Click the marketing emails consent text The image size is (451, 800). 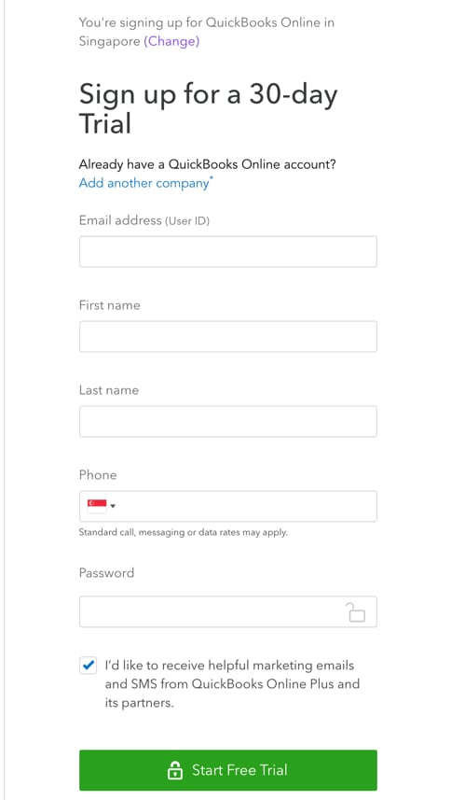(x=232, y=684)
